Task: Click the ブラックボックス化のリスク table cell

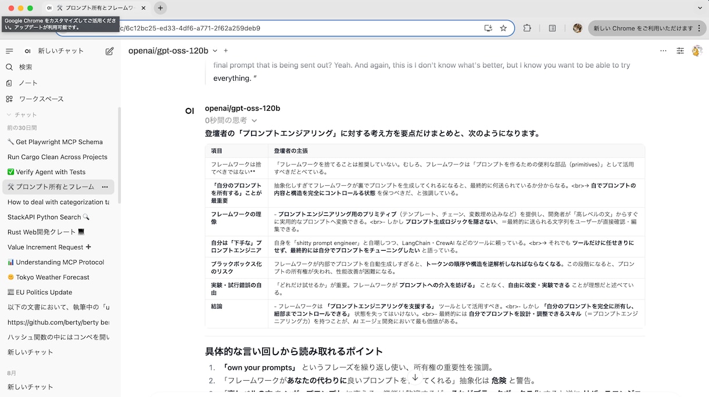Action: coord(237,268)
